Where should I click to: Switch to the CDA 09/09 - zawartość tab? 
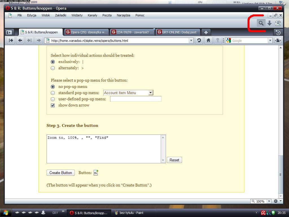(x=133, y=32)
